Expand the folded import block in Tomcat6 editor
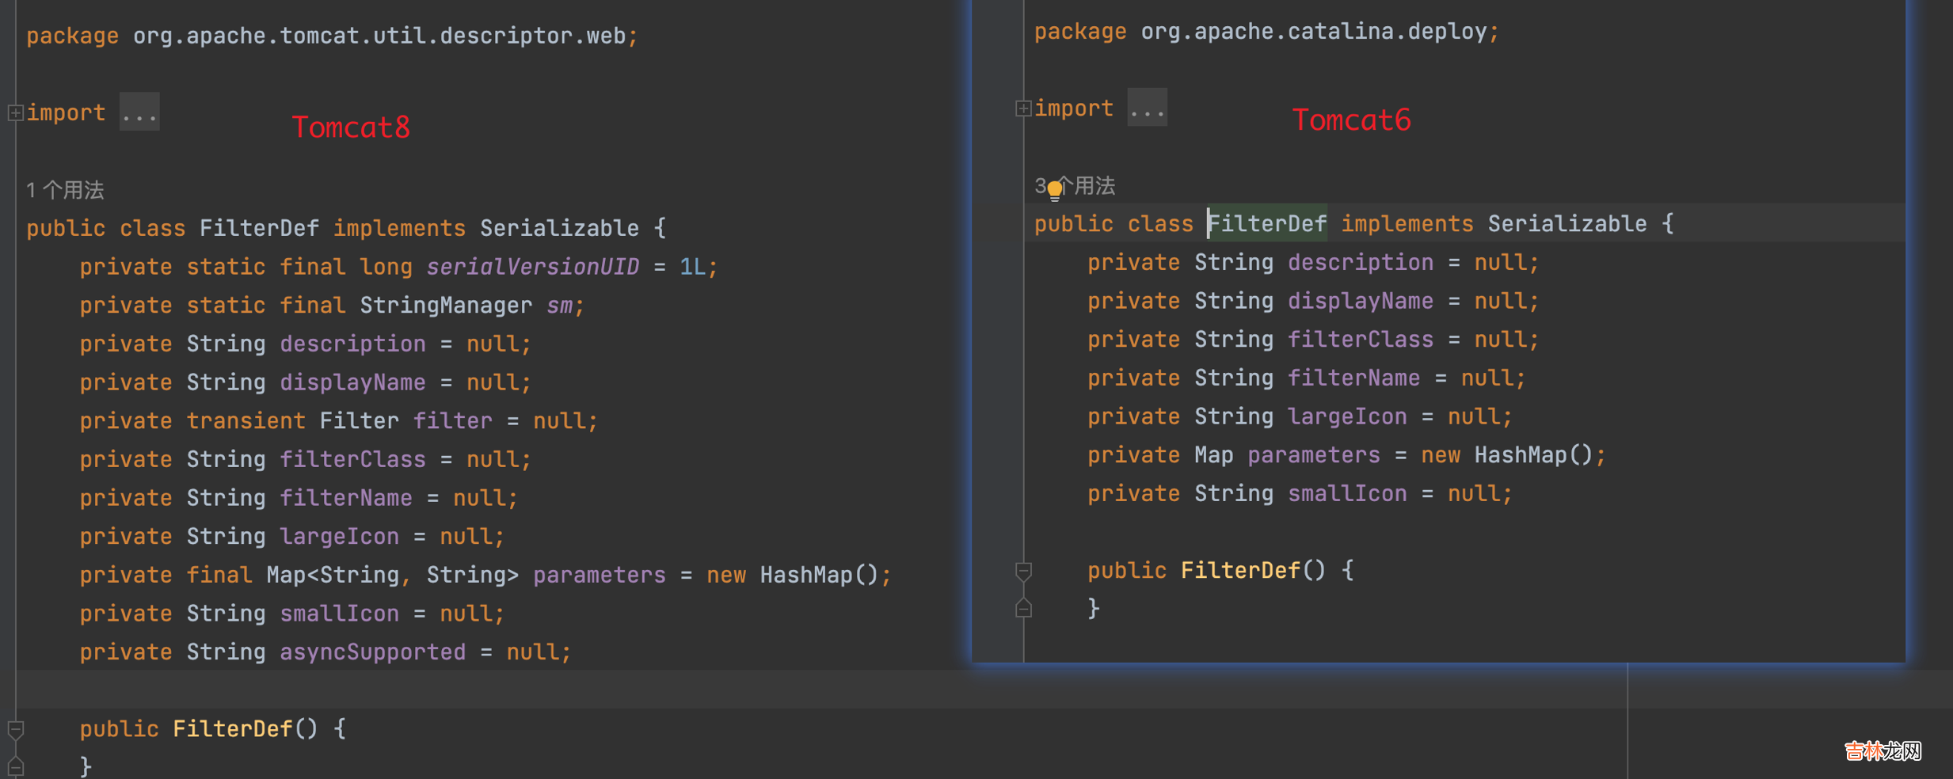 (1023, 108)
